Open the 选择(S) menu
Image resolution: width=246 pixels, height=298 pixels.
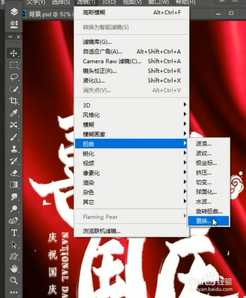[61, 2]
